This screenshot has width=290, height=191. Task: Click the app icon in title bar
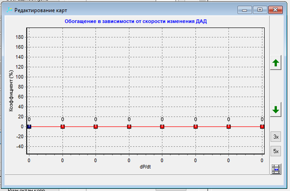(9, 10)
